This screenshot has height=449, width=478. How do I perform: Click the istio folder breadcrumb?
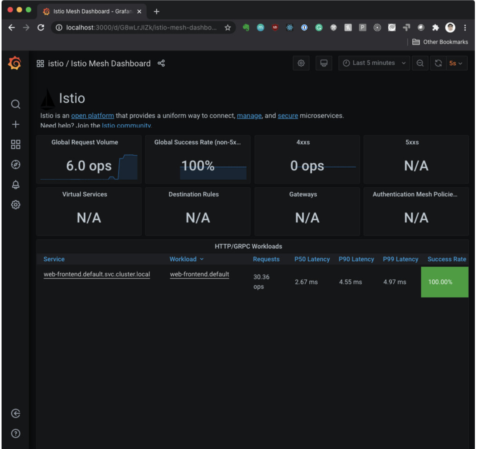(x=56, y=63)
